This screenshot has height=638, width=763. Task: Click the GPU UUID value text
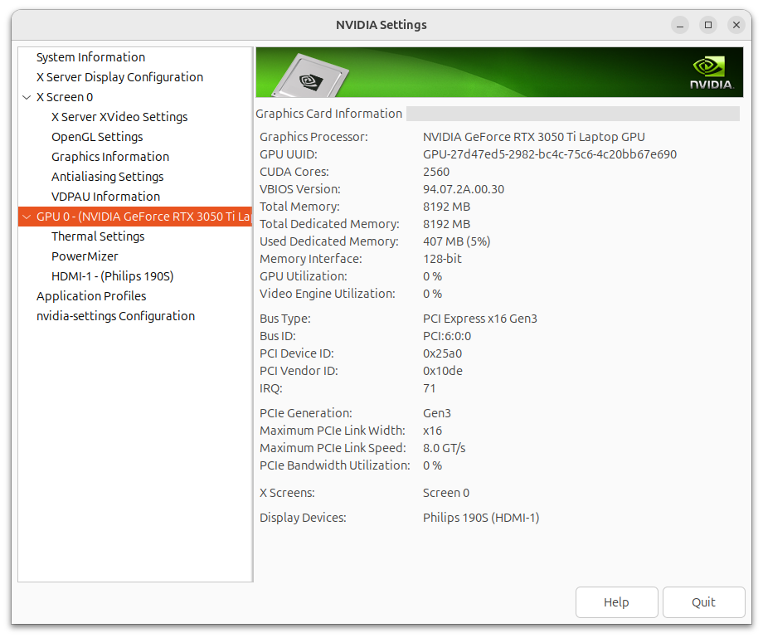549,154
